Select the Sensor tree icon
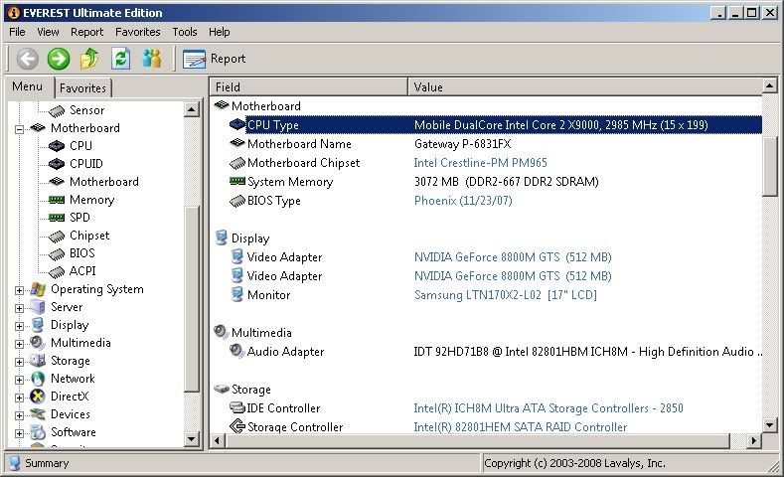This screenshot has width=784, height=477. (x=57, y=110)
